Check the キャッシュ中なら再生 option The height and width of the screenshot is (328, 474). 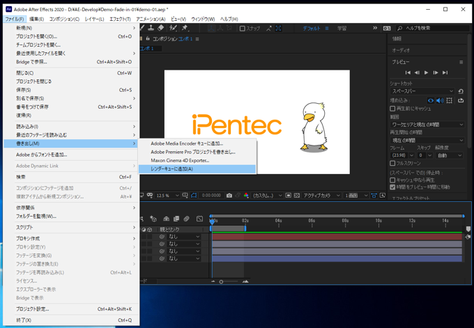(392, 180)
